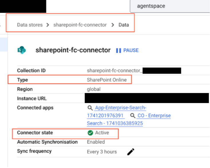Click magnifier icon before CO - Enterprise link
The width and height of the screenshot is (210, 168).
tap(133, 116)
